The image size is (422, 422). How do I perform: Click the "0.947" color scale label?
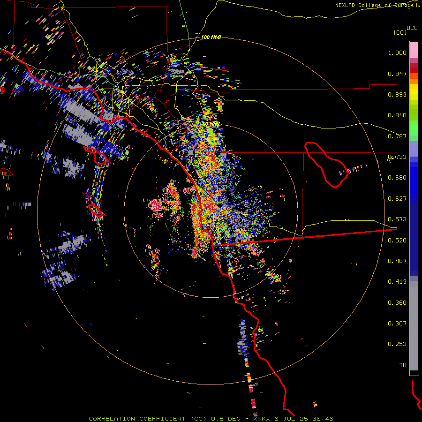[397, 74]
